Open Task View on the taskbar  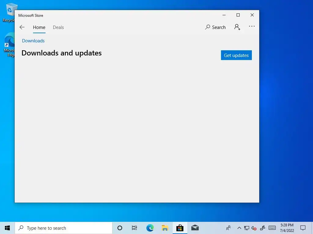[x=134, y=228]
